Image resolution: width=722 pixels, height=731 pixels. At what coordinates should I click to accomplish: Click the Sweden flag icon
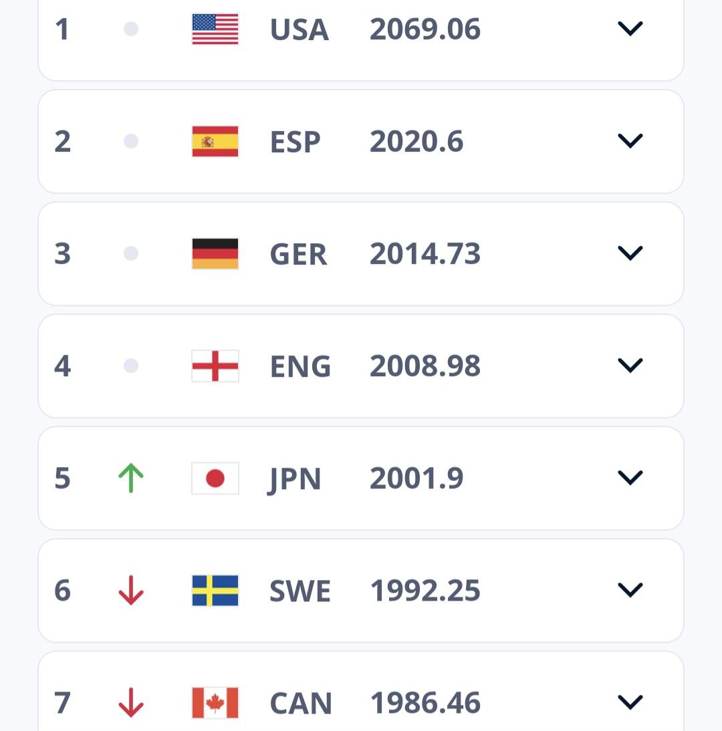click(x=215, y=591)
